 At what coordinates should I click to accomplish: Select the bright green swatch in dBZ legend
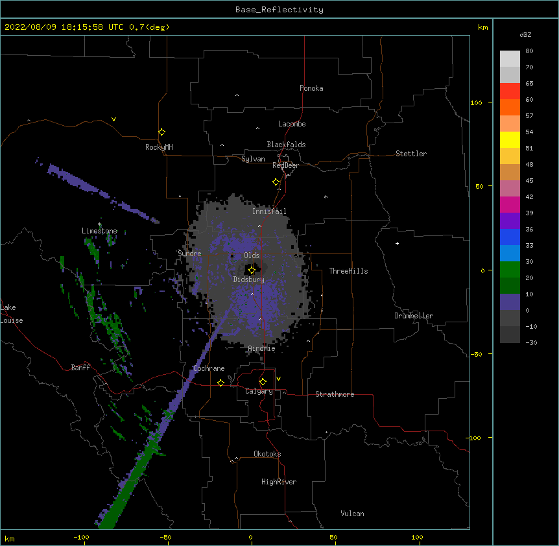pos(510,270)
